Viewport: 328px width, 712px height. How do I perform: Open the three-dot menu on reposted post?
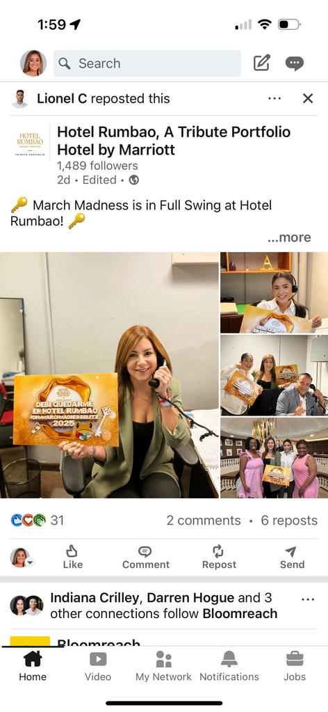[x=274, y=98]
